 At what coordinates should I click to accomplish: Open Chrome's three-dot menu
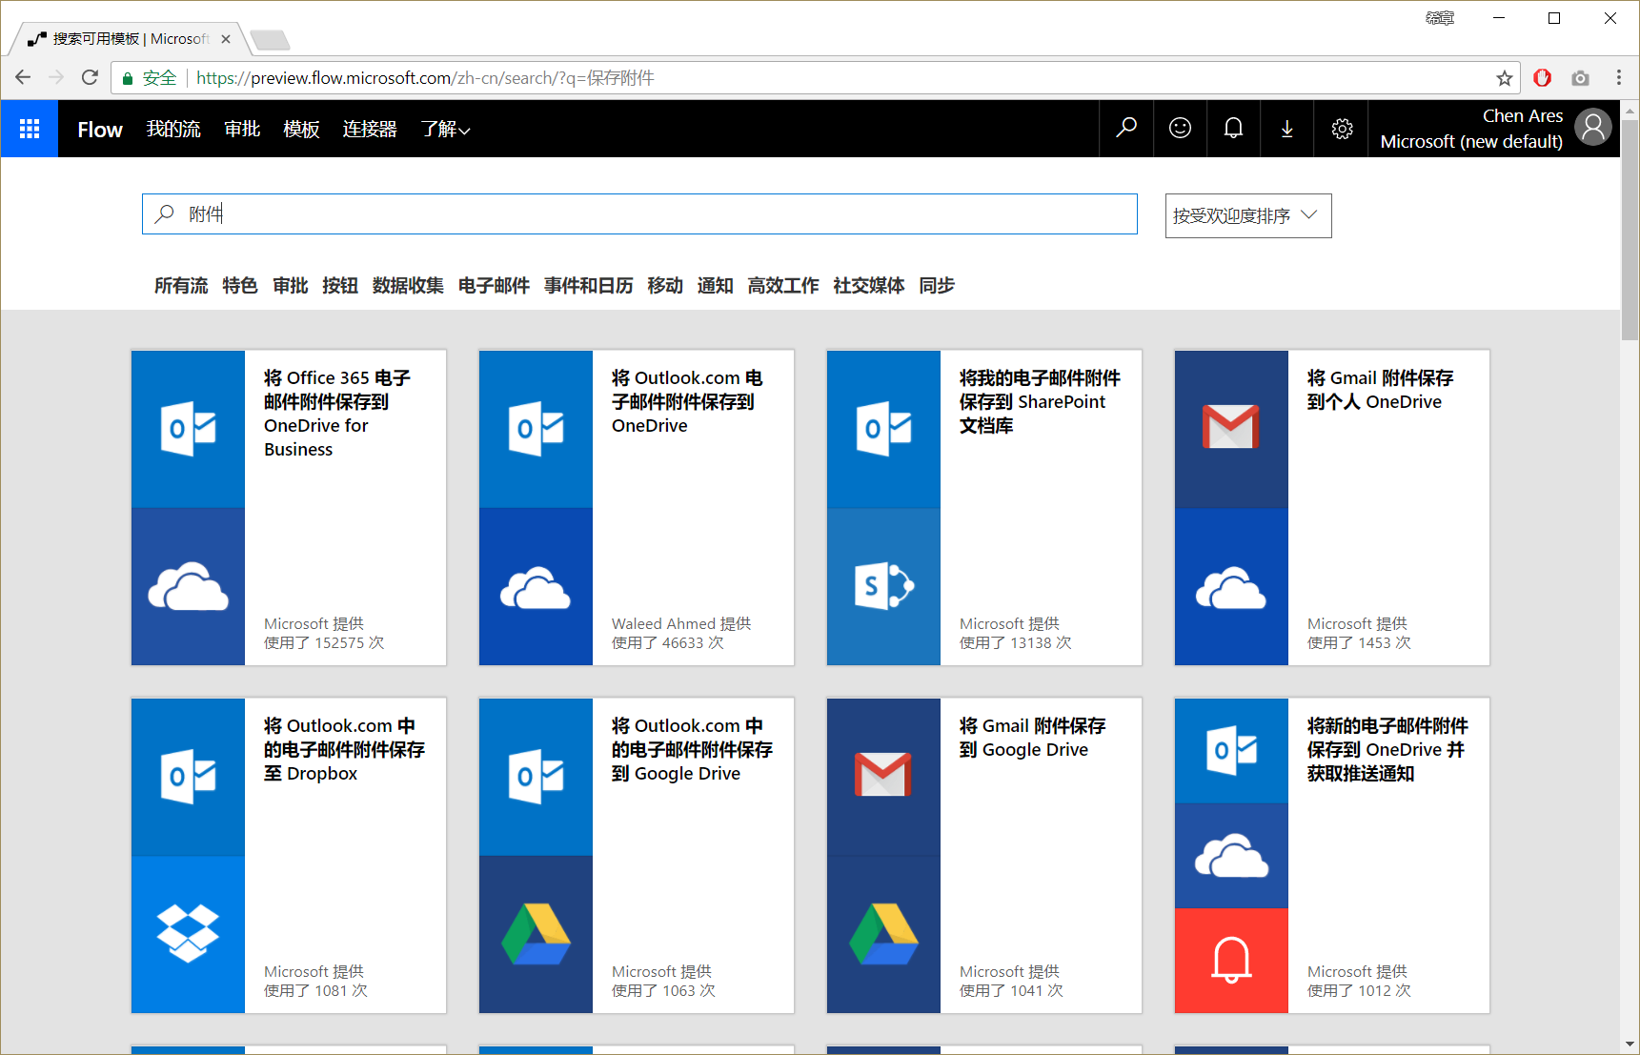click(1618, 78)
